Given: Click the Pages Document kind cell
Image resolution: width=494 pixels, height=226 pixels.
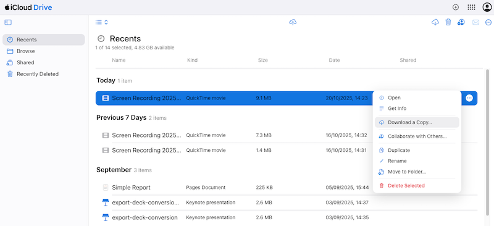Looking at the screenshot, I should pos(206,188).
